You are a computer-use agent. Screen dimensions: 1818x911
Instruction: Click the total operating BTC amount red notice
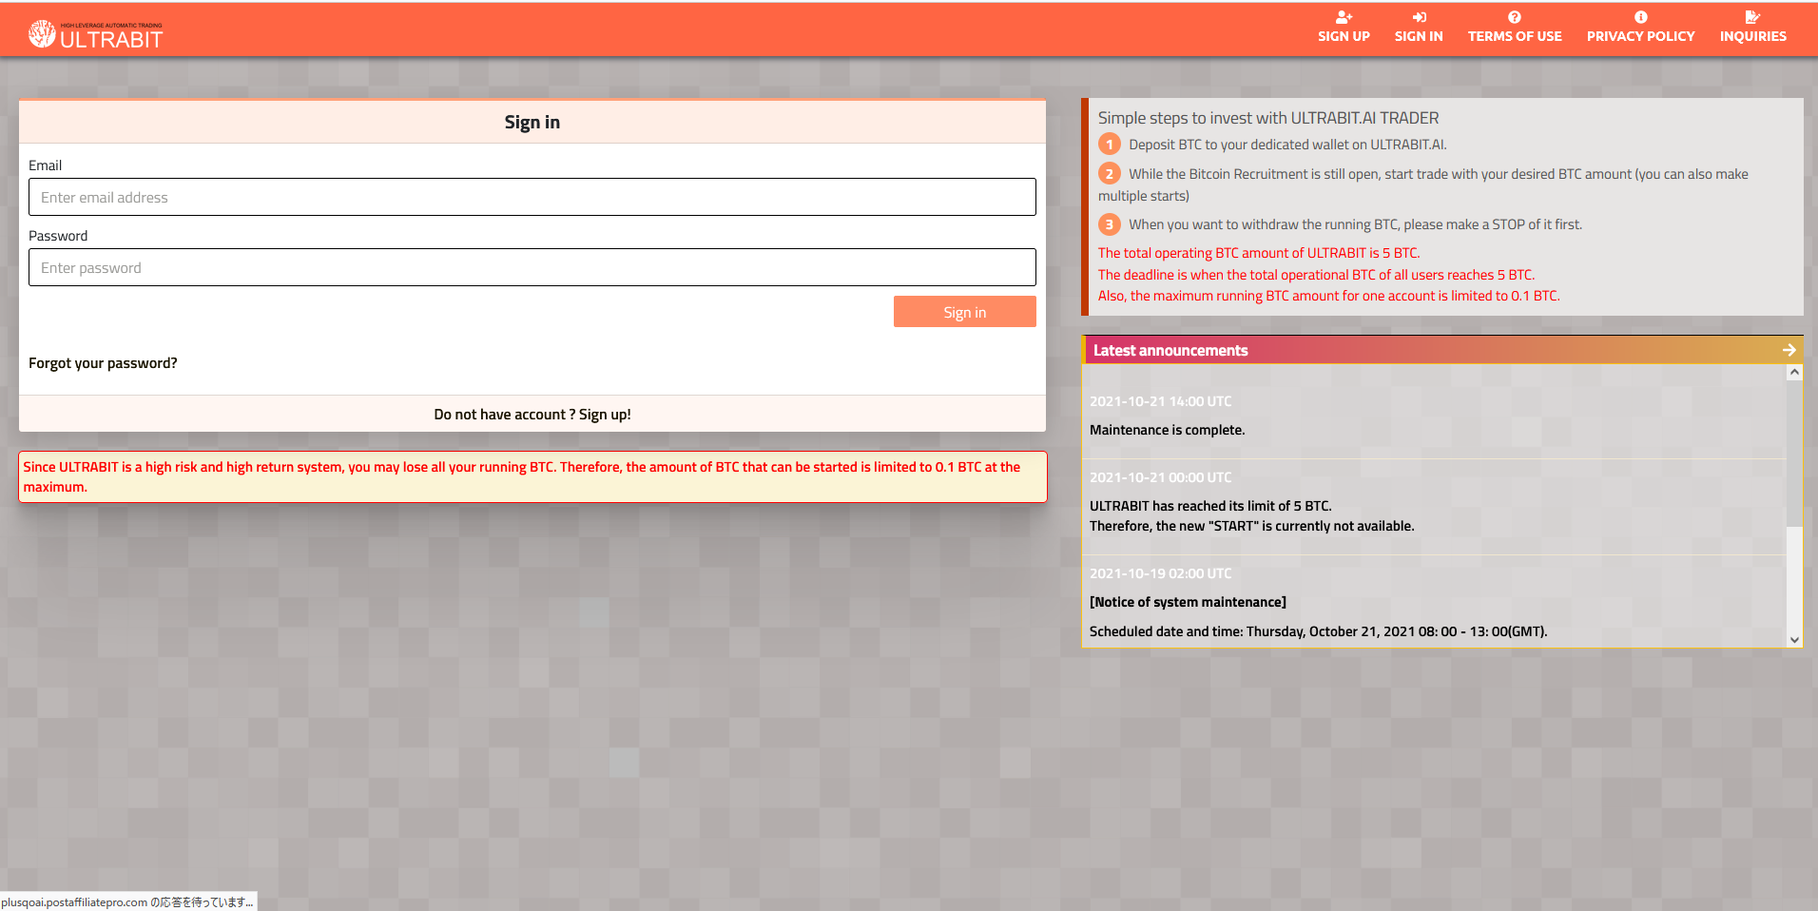point(1259,253)
